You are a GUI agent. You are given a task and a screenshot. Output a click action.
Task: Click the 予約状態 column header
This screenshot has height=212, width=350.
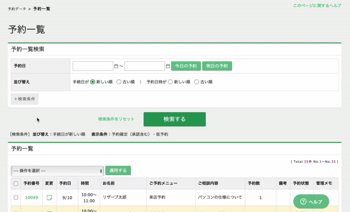(301, 183)
